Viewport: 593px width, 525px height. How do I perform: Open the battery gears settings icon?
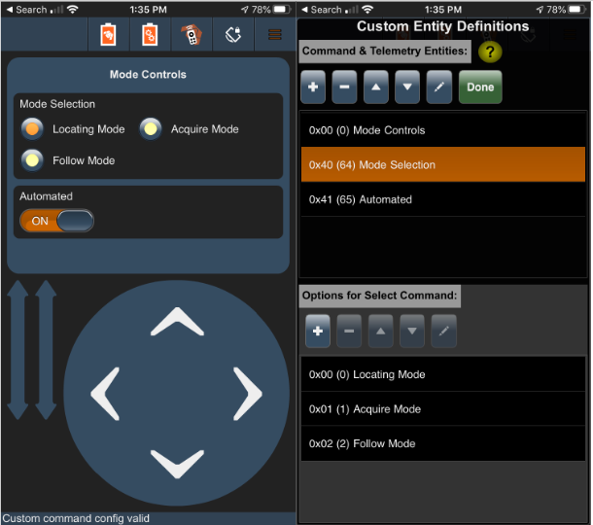150,35
